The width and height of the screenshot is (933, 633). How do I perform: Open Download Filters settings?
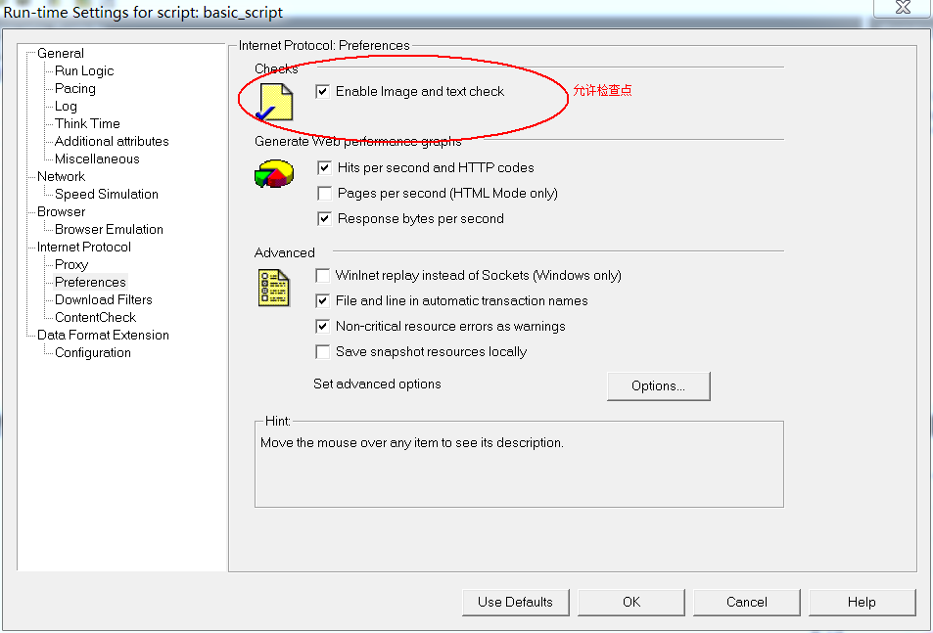[104, 300]
